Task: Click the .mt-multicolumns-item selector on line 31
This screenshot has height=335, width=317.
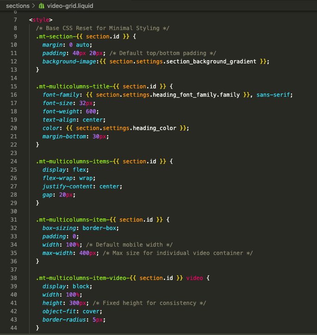Action: pyautogui.click(x=73, y=220)
